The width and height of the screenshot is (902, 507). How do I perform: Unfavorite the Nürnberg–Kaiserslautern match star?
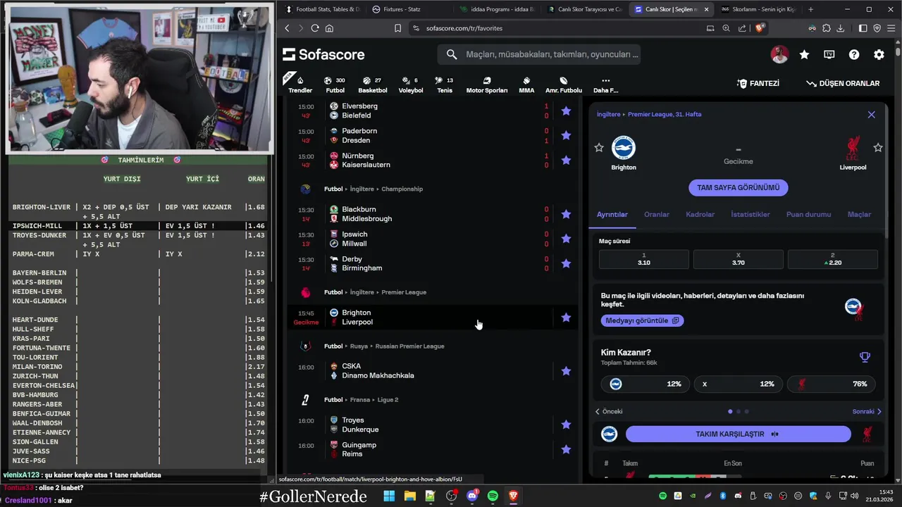point(566,160)
